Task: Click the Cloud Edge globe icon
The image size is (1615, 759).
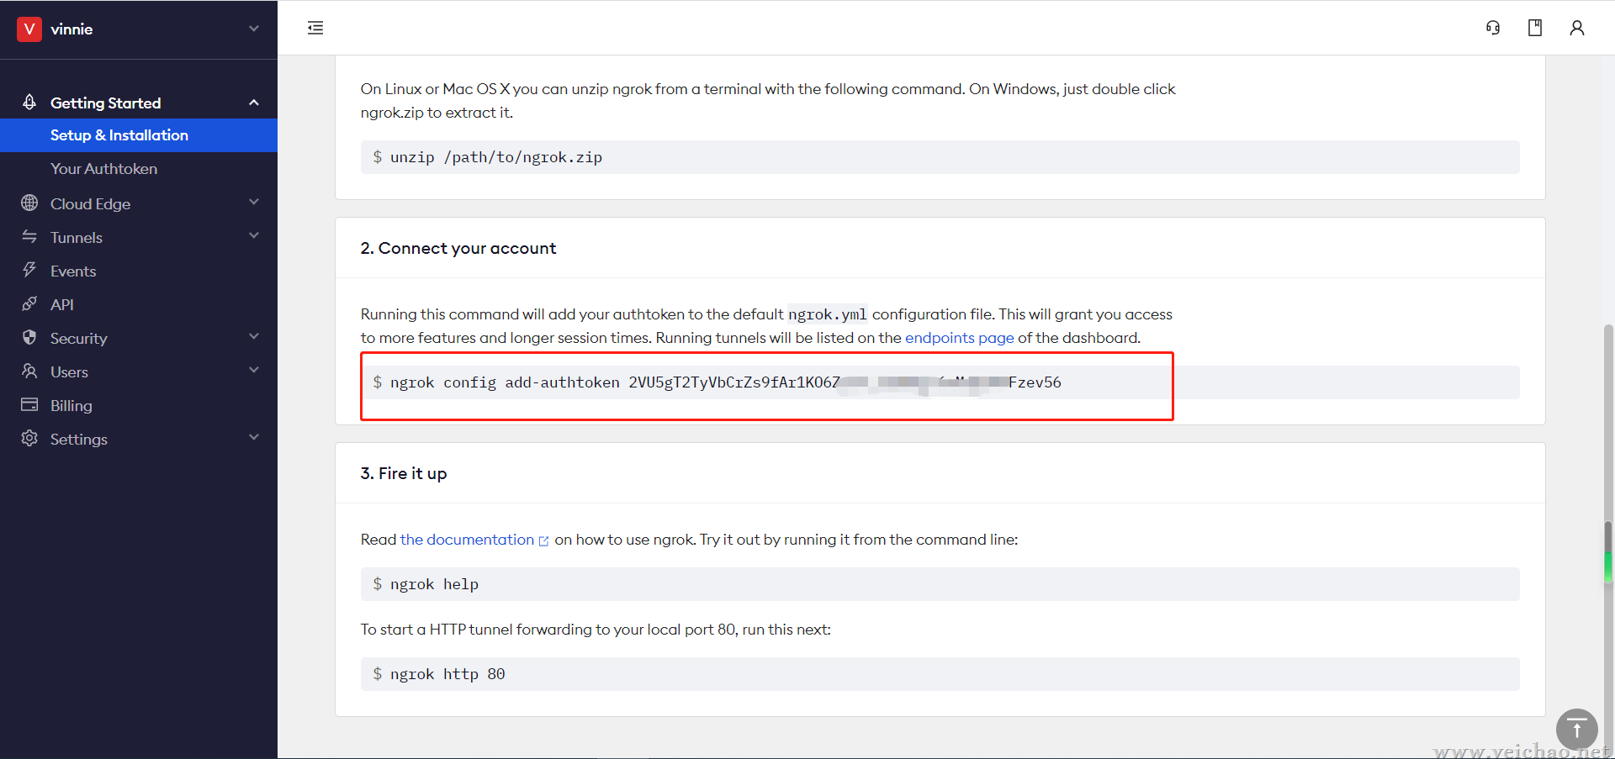Action: (29, 203)
